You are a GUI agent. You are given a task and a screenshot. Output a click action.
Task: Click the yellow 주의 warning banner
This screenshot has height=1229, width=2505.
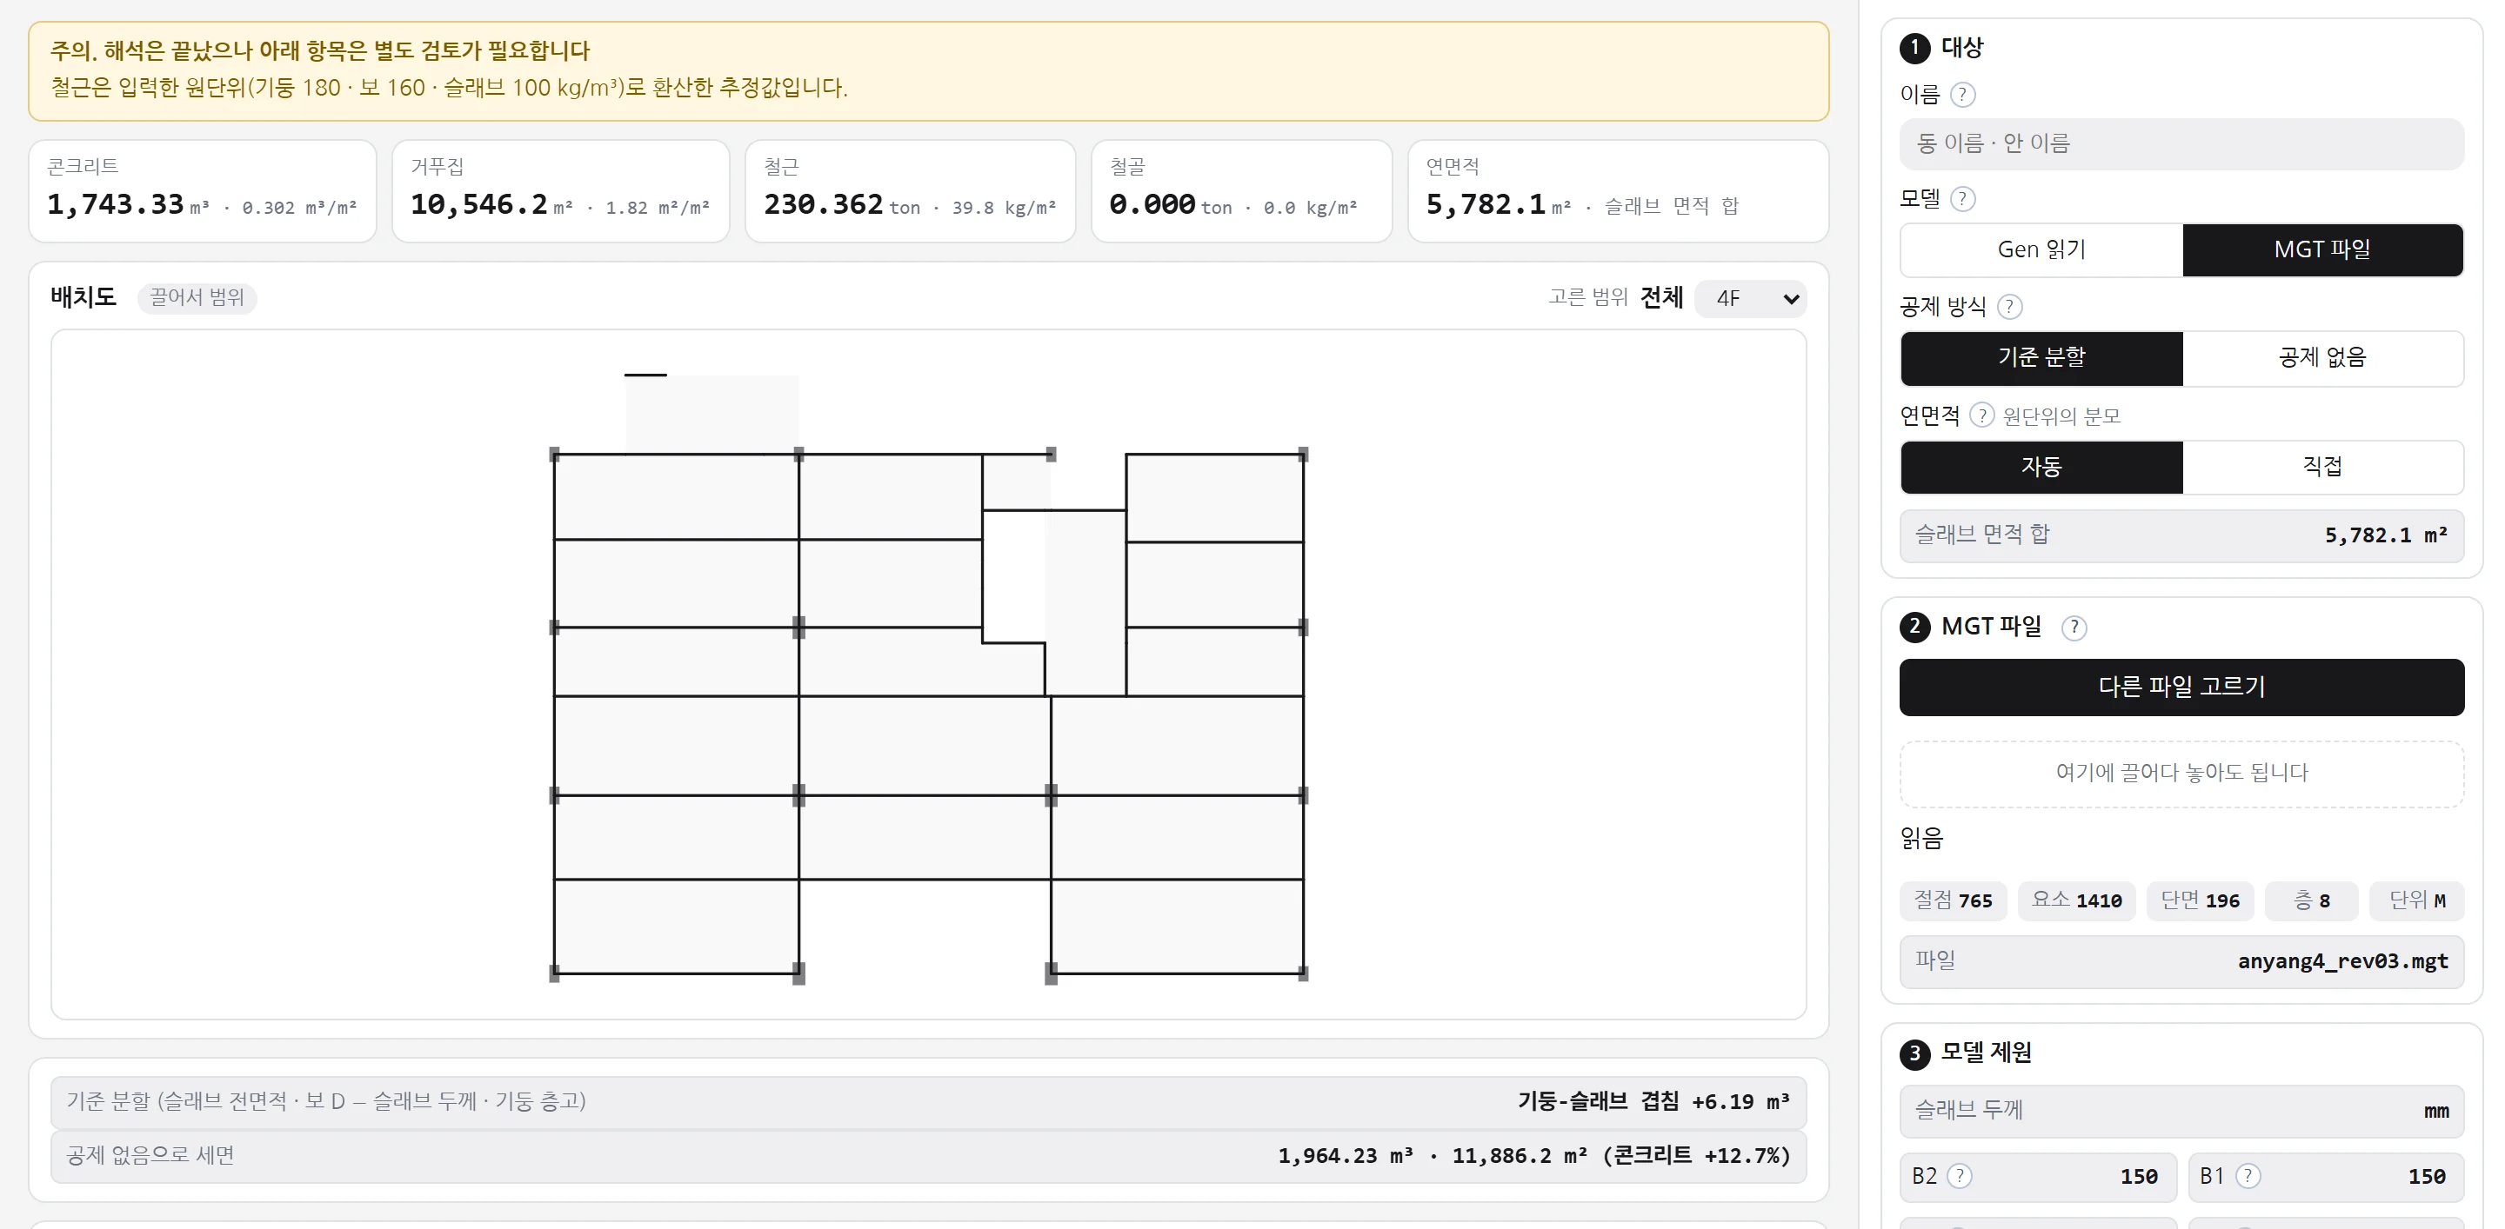coord(929,71)
